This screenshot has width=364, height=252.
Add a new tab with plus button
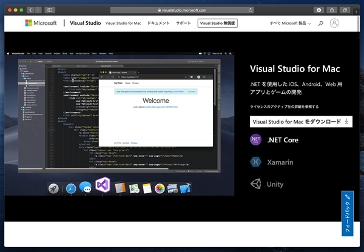point(356,12)
